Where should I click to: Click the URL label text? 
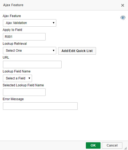click(x=6, y=58)
